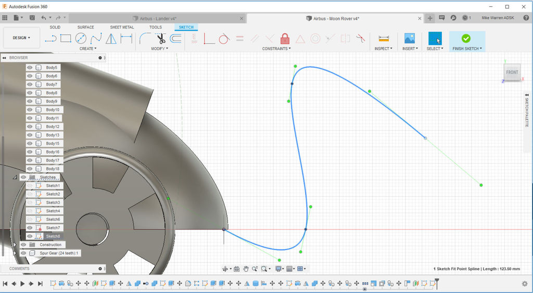Apply the Perpendicular constraint
The width and height of the screenshot is (533, 293).
point(270,39)
